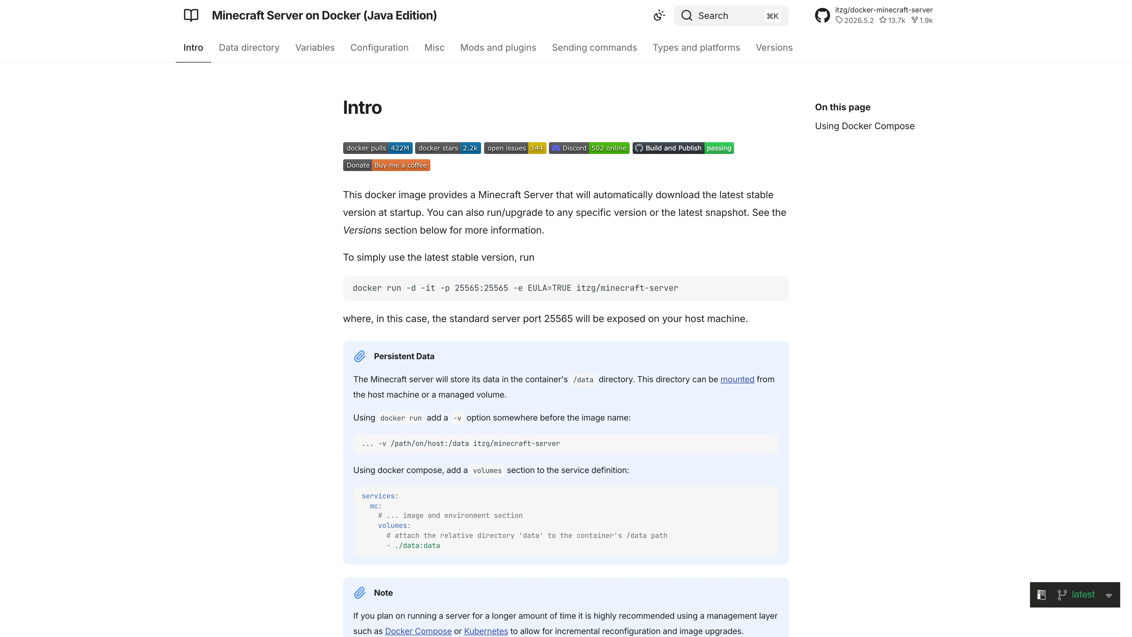The width and height of the screenshot is (1132, 637).
Task: Click the paperclip icon beside Note
Action: coord(359,592)
